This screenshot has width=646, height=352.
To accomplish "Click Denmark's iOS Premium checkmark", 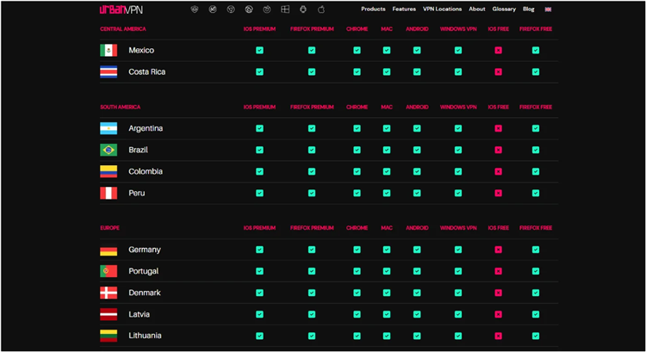I will [x=259, y=293].
